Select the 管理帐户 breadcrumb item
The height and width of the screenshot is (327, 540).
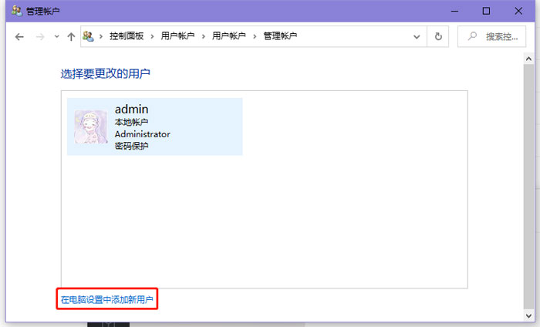(279, 36)
